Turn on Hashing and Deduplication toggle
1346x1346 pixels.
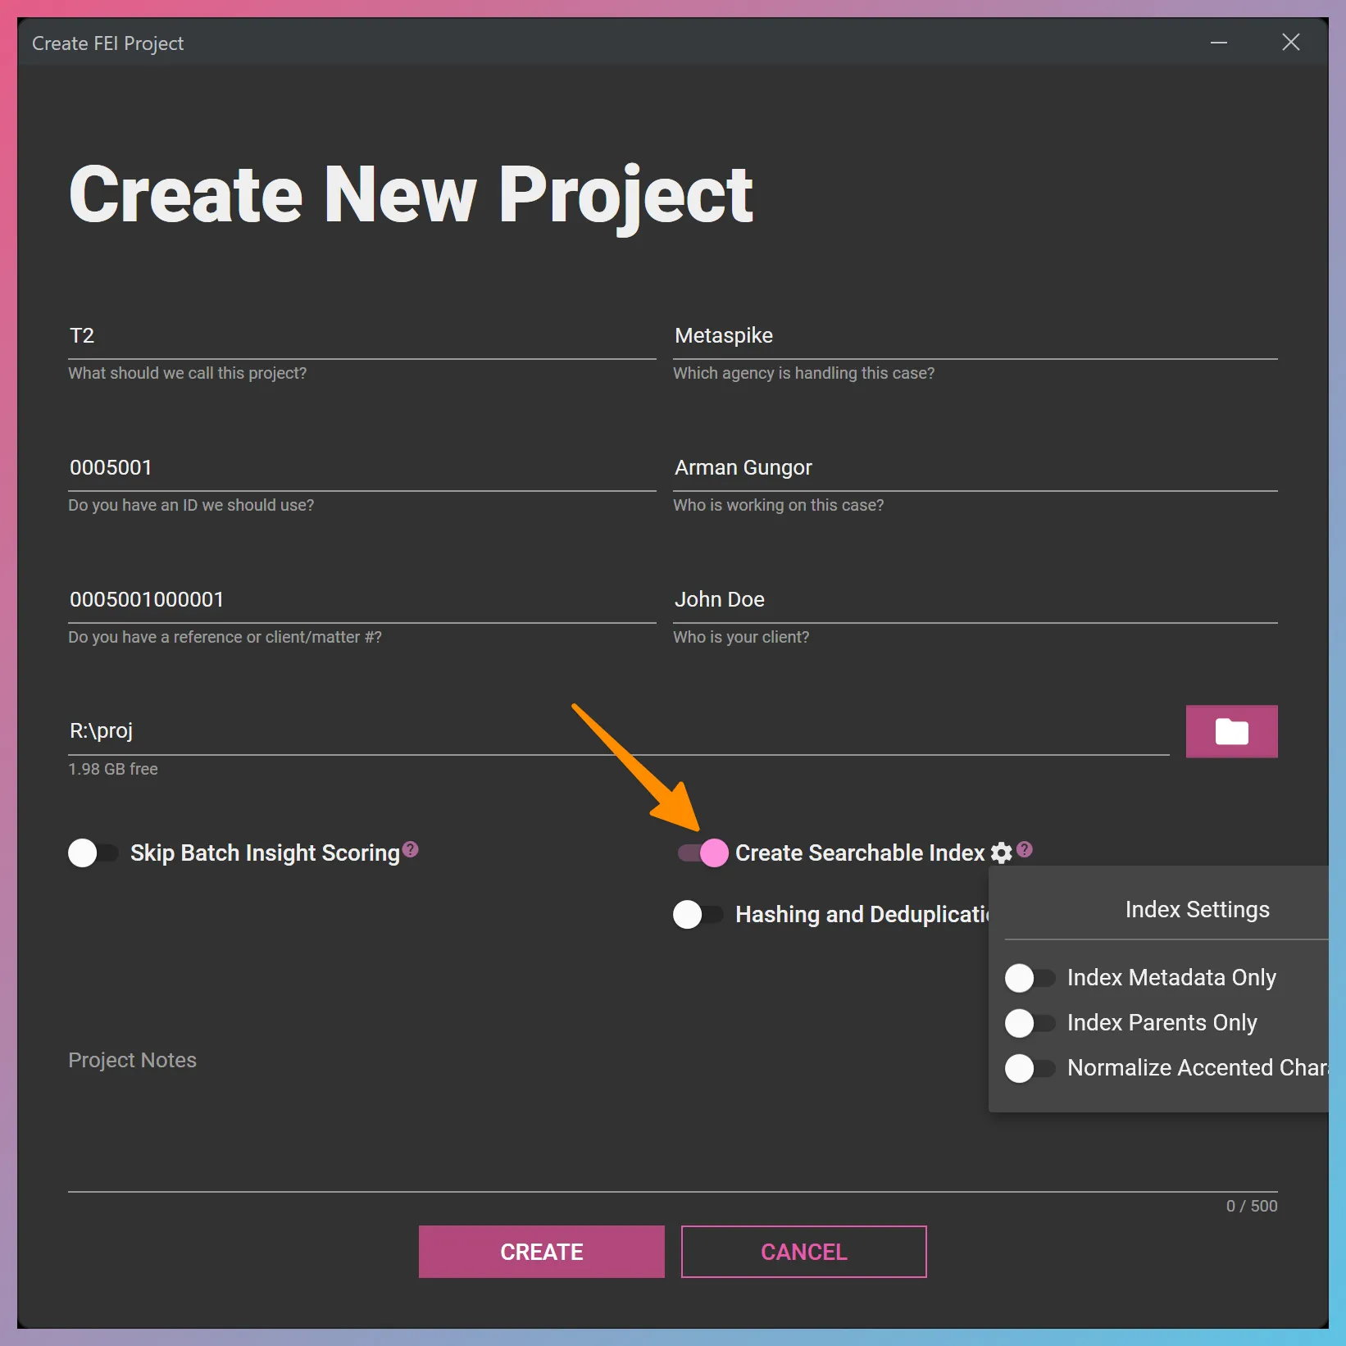point(698,914)
